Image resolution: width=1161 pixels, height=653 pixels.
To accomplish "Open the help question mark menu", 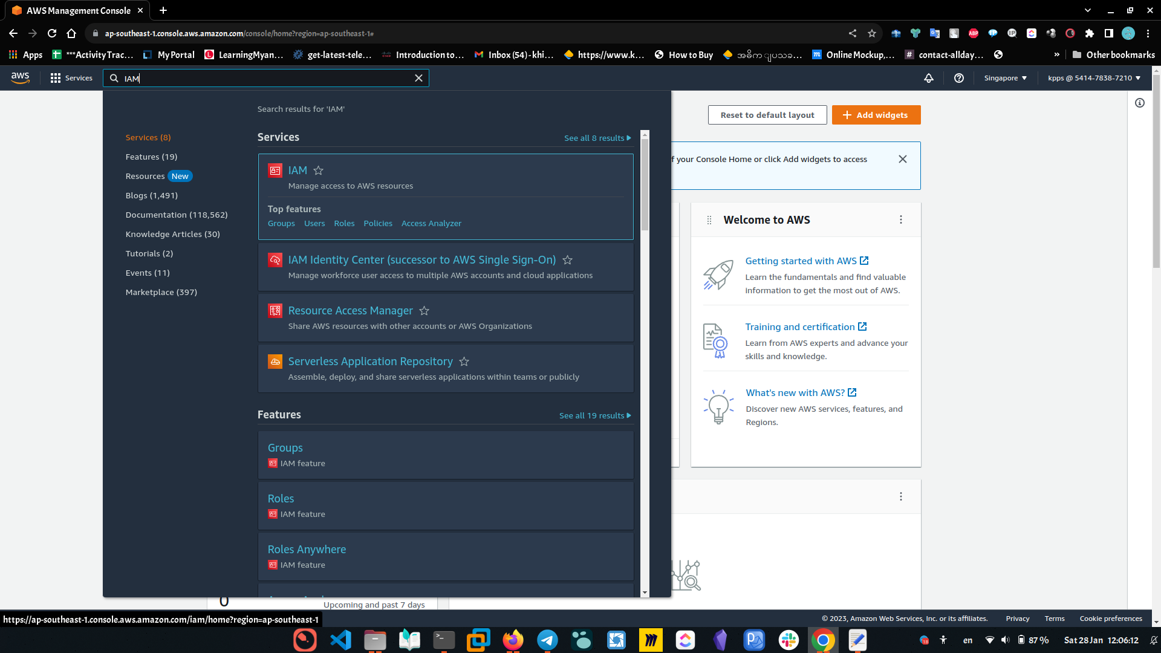I will [959, 78].
